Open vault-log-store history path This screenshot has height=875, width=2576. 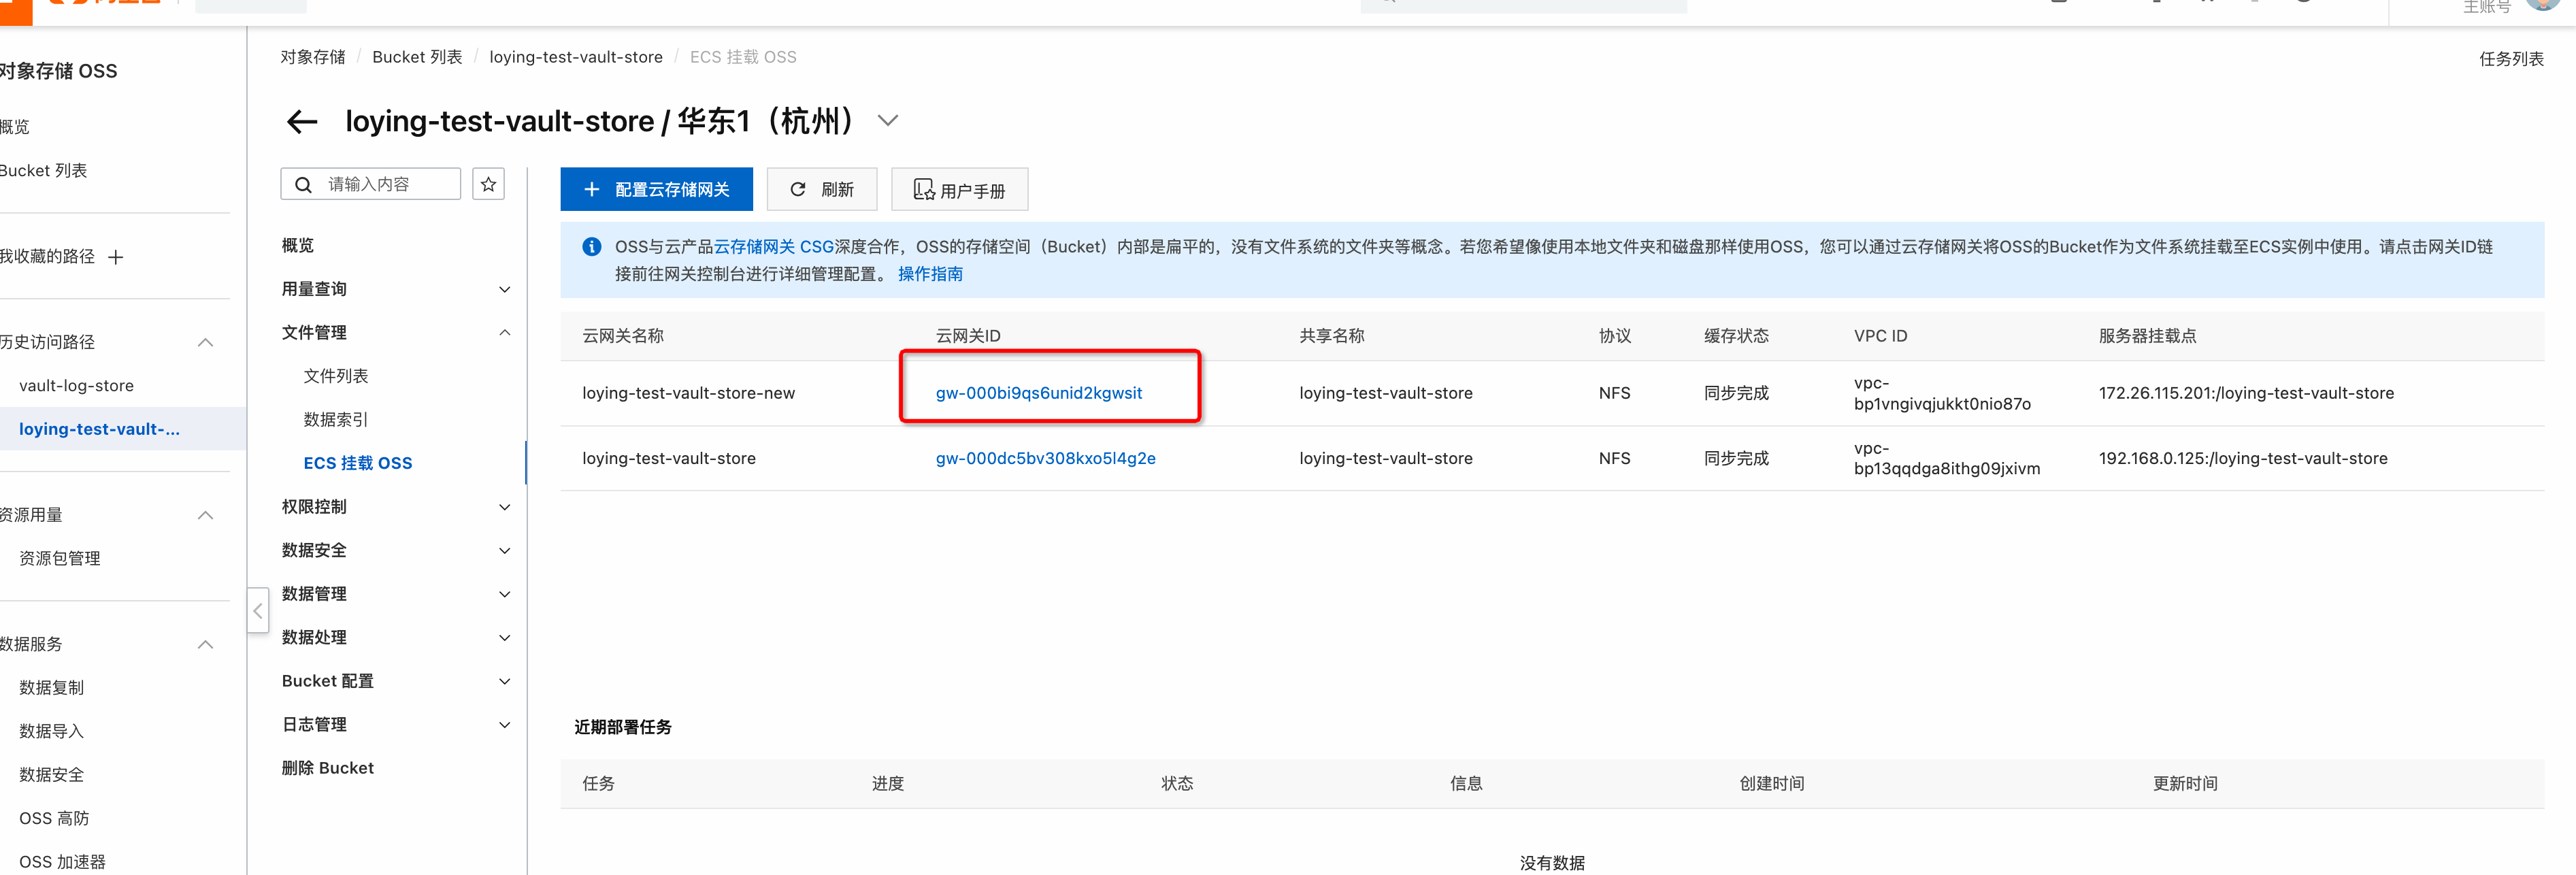pyautogui.click(x=76, y=385)
